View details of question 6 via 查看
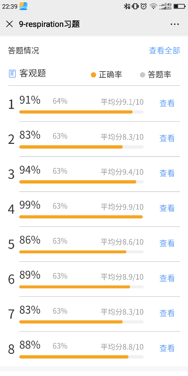 167,278
